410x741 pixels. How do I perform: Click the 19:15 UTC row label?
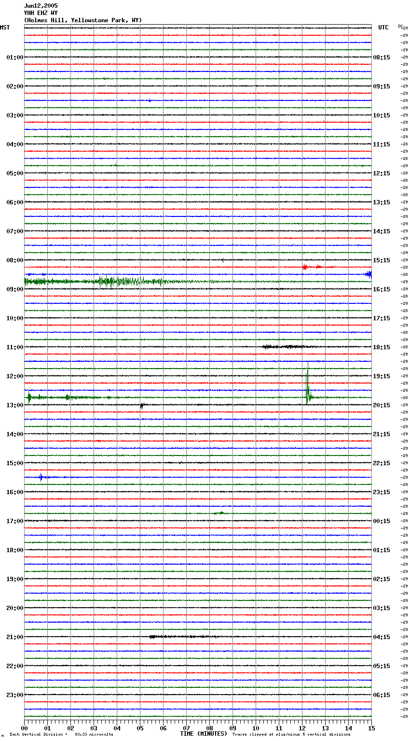382,376
